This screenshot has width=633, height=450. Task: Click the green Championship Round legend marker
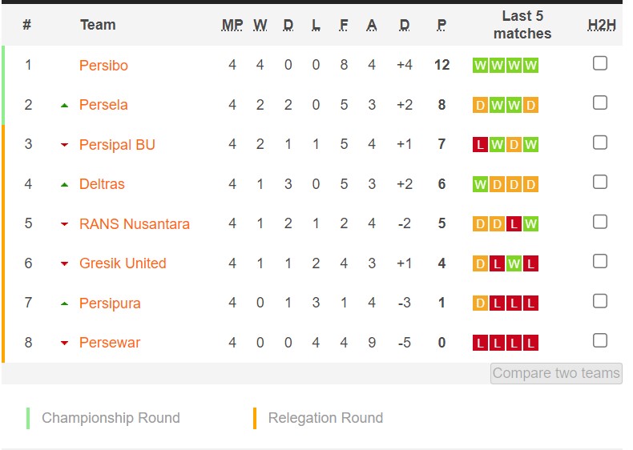pos(28,418)
